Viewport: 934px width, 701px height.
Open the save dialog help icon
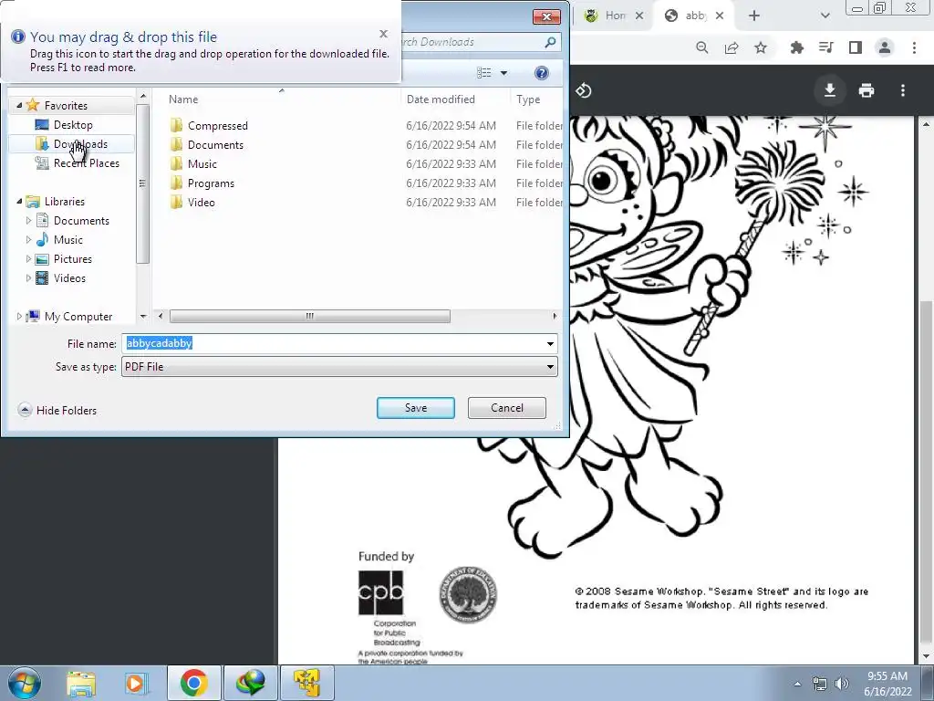point(542,73)
